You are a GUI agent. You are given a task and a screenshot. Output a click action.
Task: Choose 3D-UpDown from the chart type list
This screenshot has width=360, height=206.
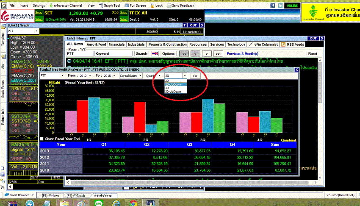point(176,92)
